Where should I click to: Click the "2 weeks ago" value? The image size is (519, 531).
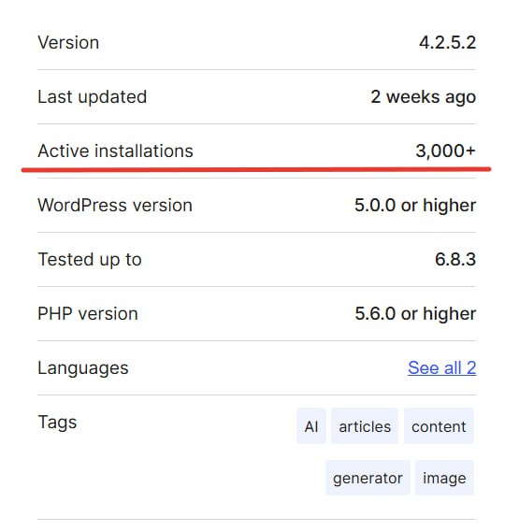point(424,97)
